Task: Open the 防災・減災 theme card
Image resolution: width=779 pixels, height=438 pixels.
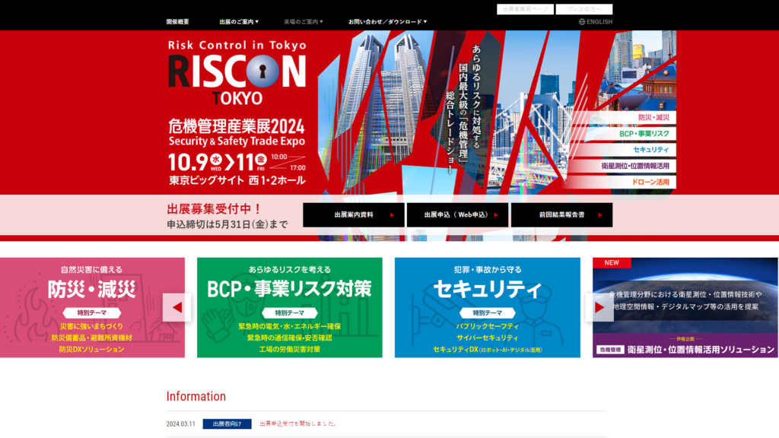Action: tap(92, 307)
